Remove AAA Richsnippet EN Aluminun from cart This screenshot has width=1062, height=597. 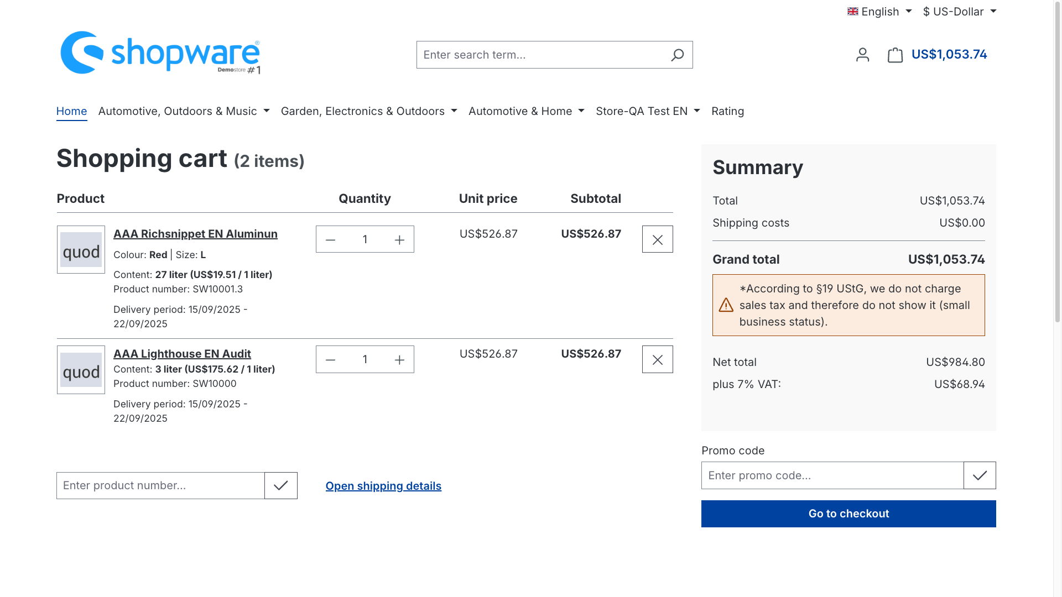(657, 239)
